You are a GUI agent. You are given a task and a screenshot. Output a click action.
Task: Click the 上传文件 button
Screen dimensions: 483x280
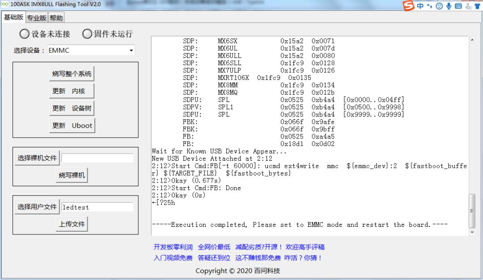click(72, 224)
